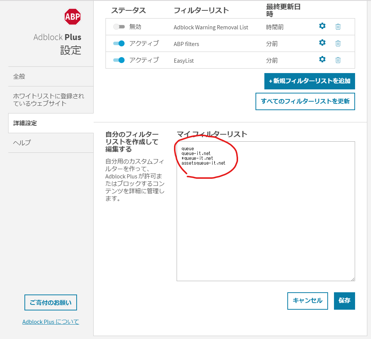The width and height of the screenshot is (371, 339).
Task: Delete Adblock Warning Removal List with trash icon
Action: coord(338,27)
